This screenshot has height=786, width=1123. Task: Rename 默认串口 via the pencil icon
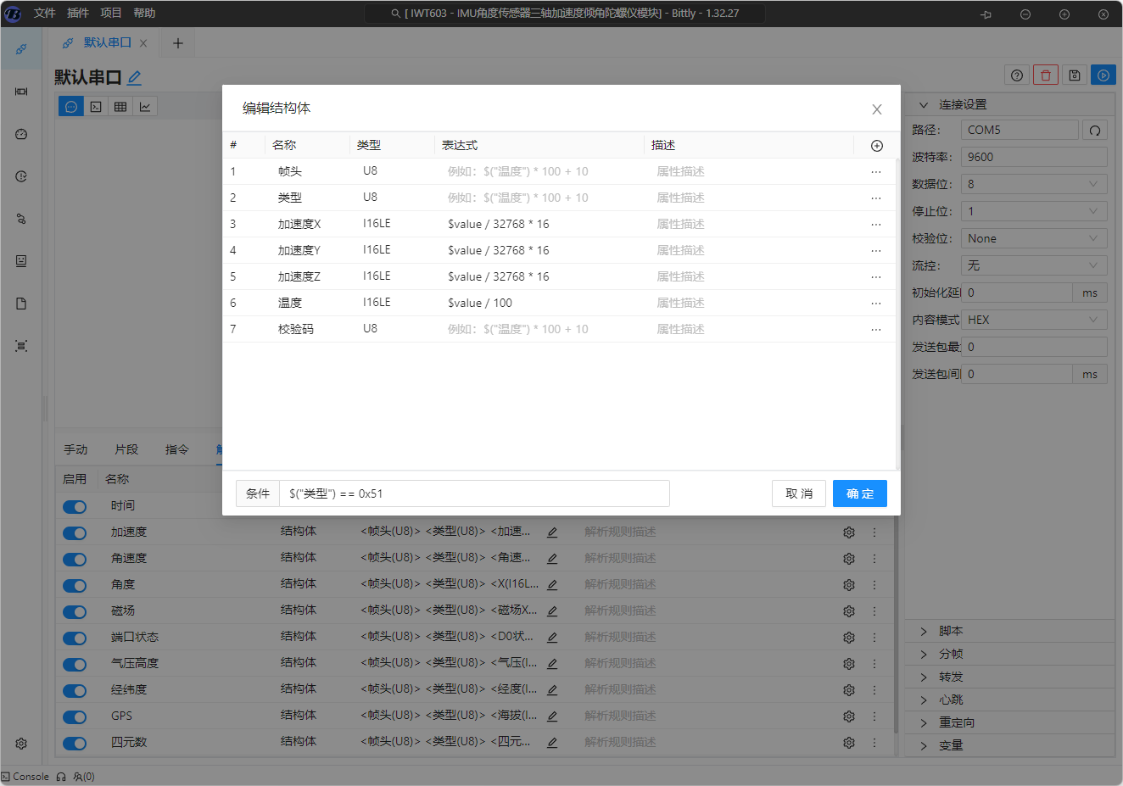135,78
